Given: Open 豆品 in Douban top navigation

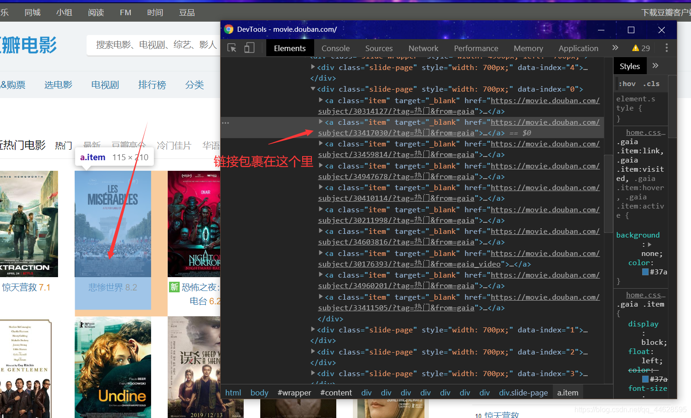Looking at the screenshot, I should (x=187, y=12).
